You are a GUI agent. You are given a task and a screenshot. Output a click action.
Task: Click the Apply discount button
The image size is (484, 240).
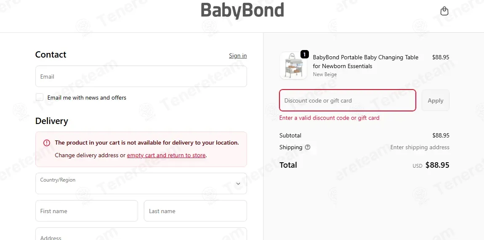click(436, 100)
